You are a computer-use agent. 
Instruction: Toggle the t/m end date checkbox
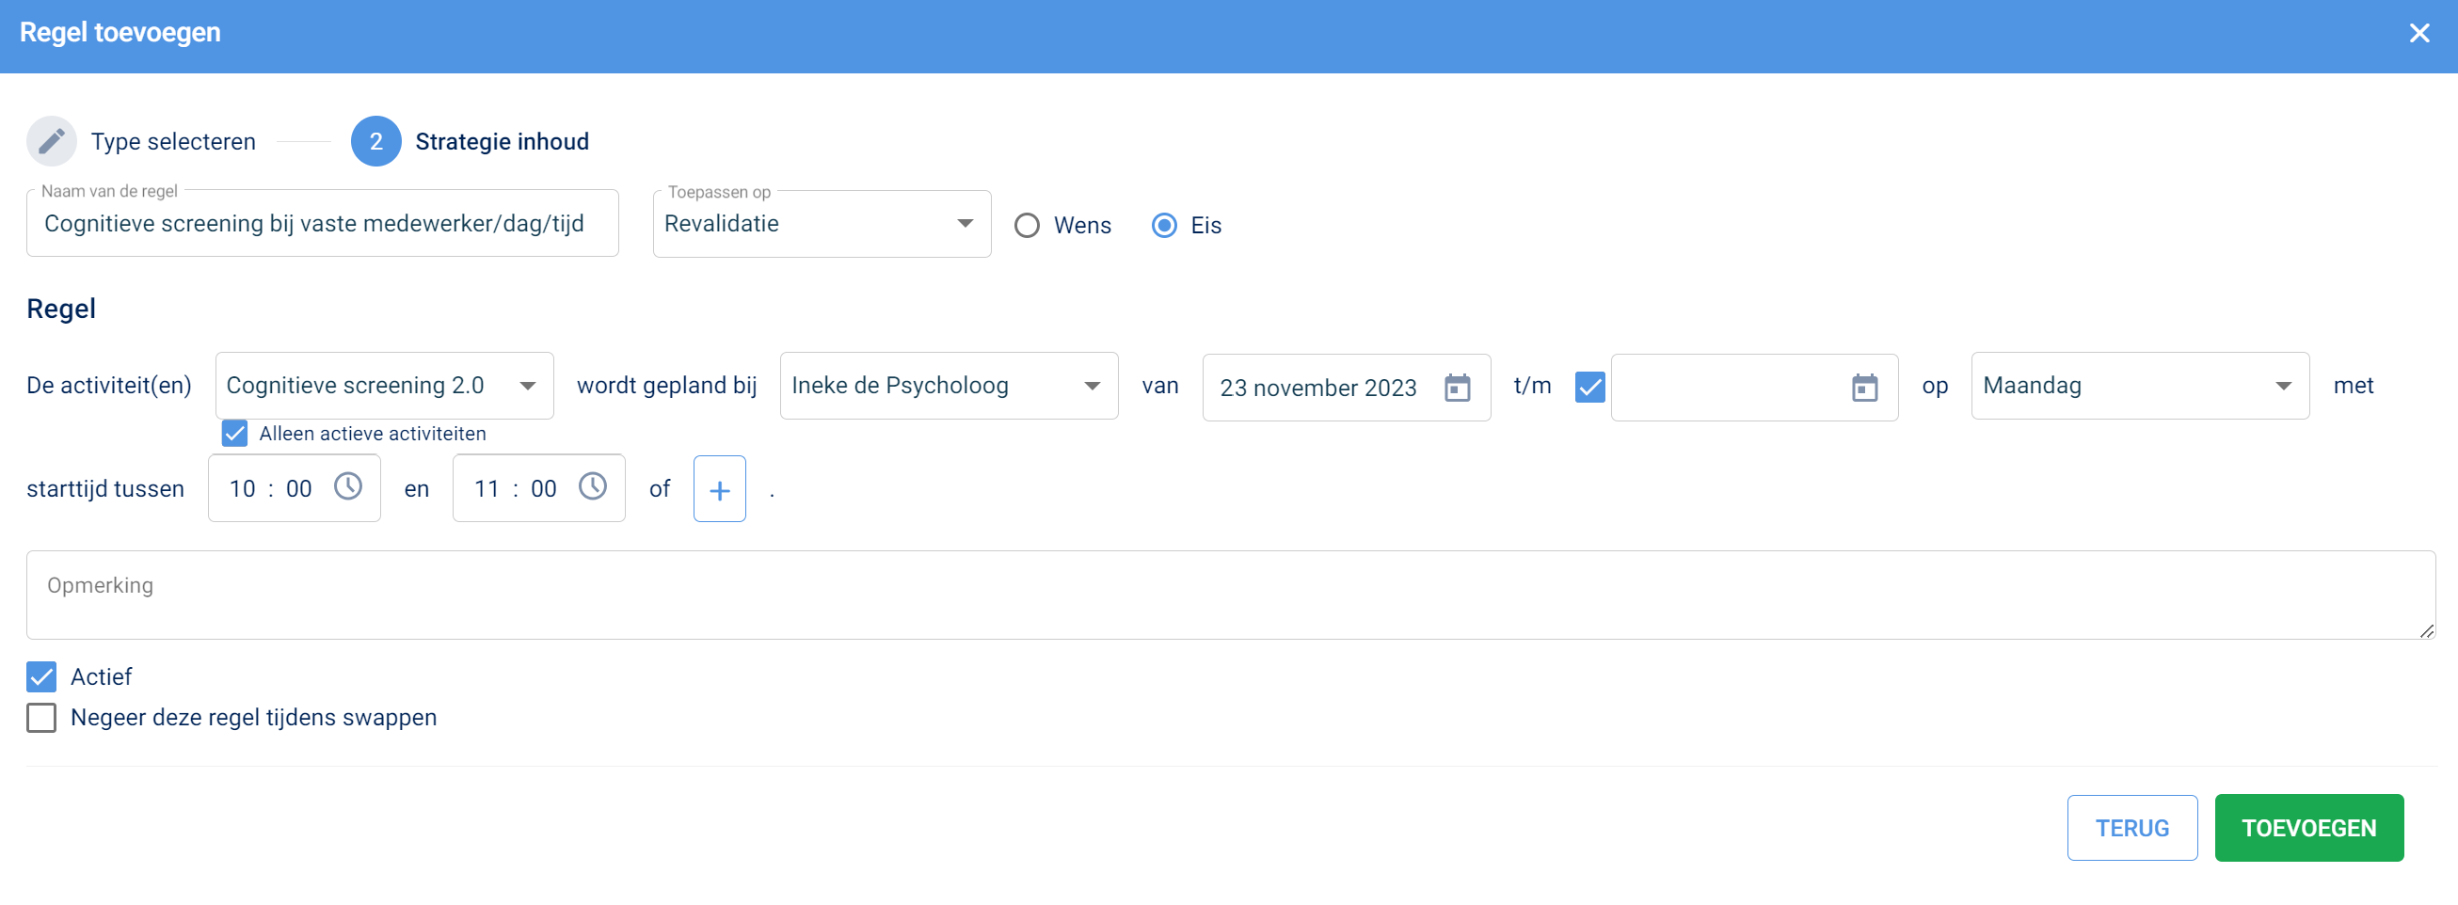(1588, 387)
